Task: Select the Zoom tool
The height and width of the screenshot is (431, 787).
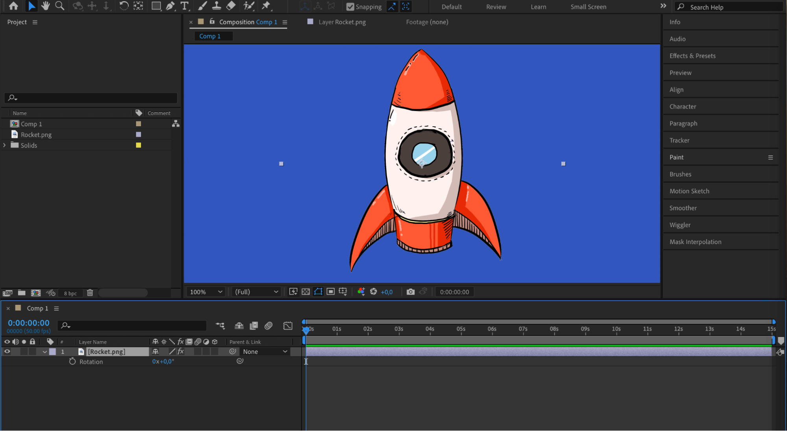Action: [60, 6]
